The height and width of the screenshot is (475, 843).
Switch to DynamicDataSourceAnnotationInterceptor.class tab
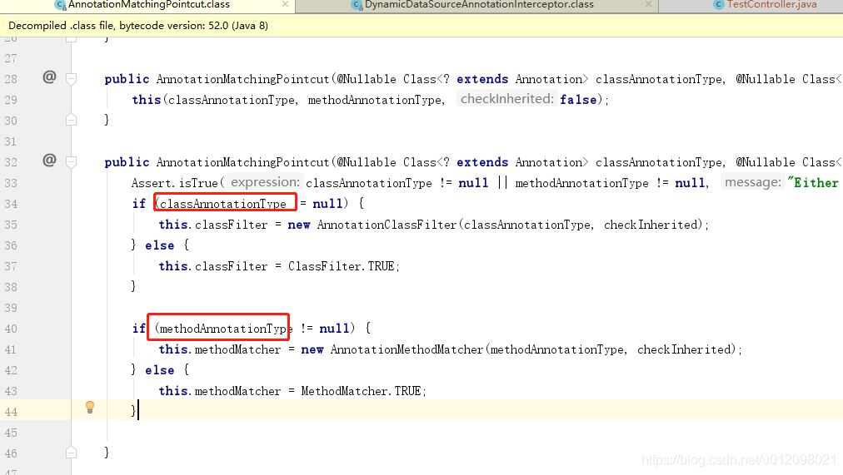[x=479, y=5]
